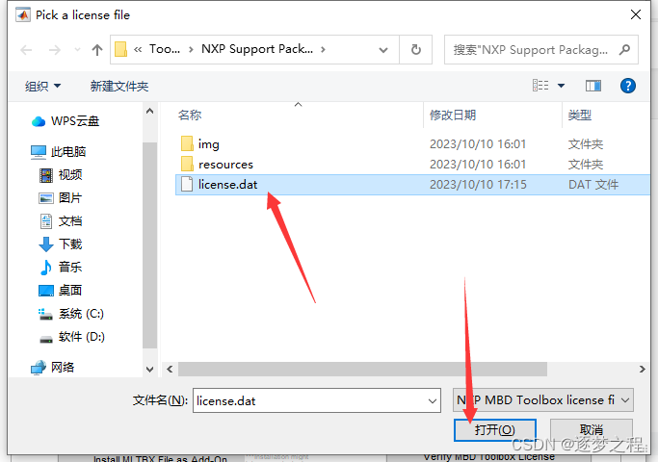Refresh the folder listing

pos(415,50)
